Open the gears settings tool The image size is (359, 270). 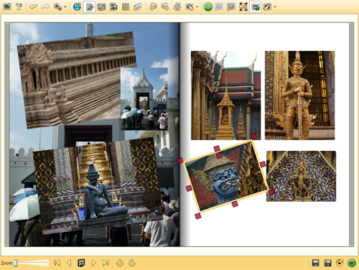(x=57, y=6)
